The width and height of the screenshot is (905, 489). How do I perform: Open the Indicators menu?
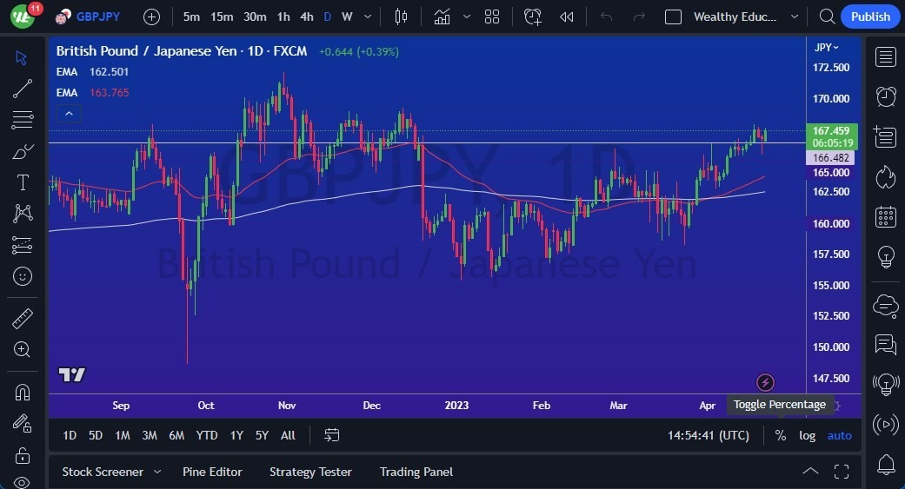point(443,17)
